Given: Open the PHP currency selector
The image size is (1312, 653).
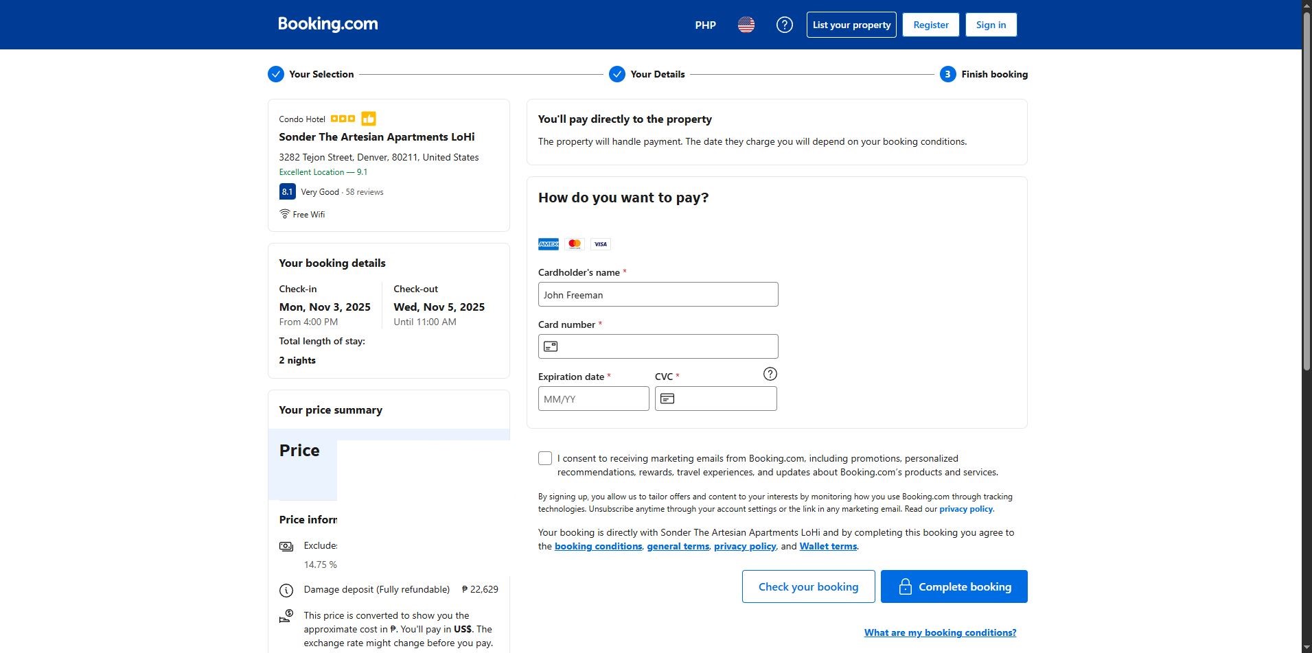Looking at the screenshot, I should (705, 25).
